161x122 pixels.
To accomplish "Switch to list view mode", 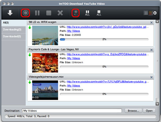I will pyautogui.click(x=146, y=13).
